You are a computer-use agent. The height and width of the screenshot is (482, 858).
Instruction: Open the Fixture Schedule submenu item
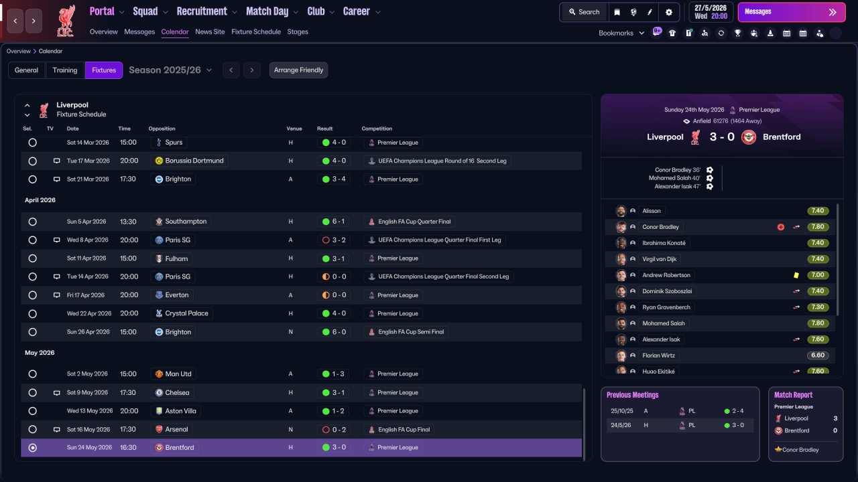[256, 31]
